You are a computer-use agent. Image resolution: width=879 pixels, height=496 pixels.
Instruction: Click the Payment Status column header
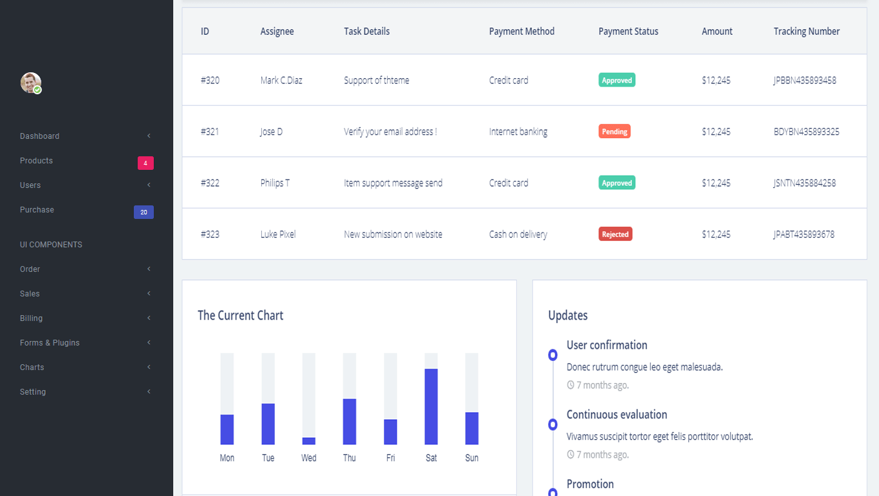click(628, 31)
